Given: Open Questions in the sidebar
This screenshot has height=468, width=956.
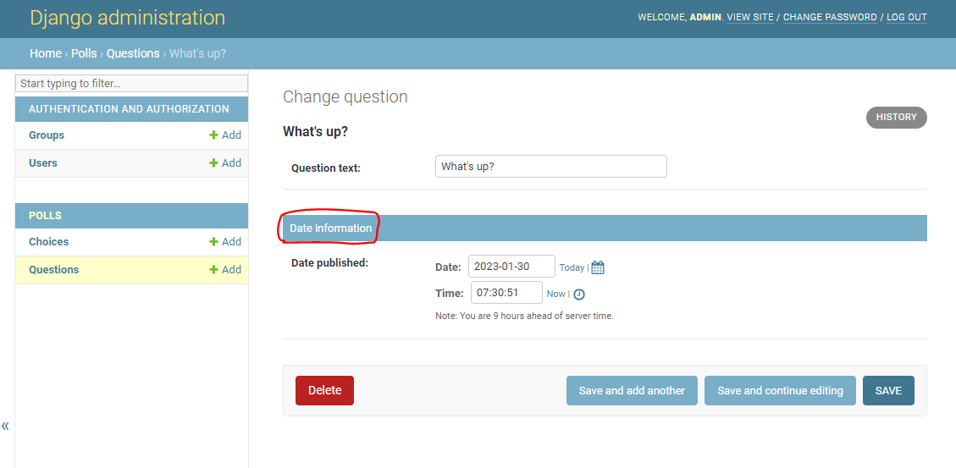Looking at the screenshot, I should click(53, 269).
